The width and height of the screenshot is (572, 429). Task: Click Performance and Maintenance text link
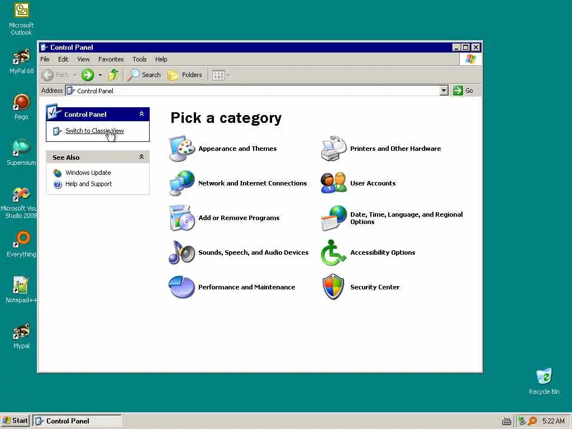click(246, 287)
